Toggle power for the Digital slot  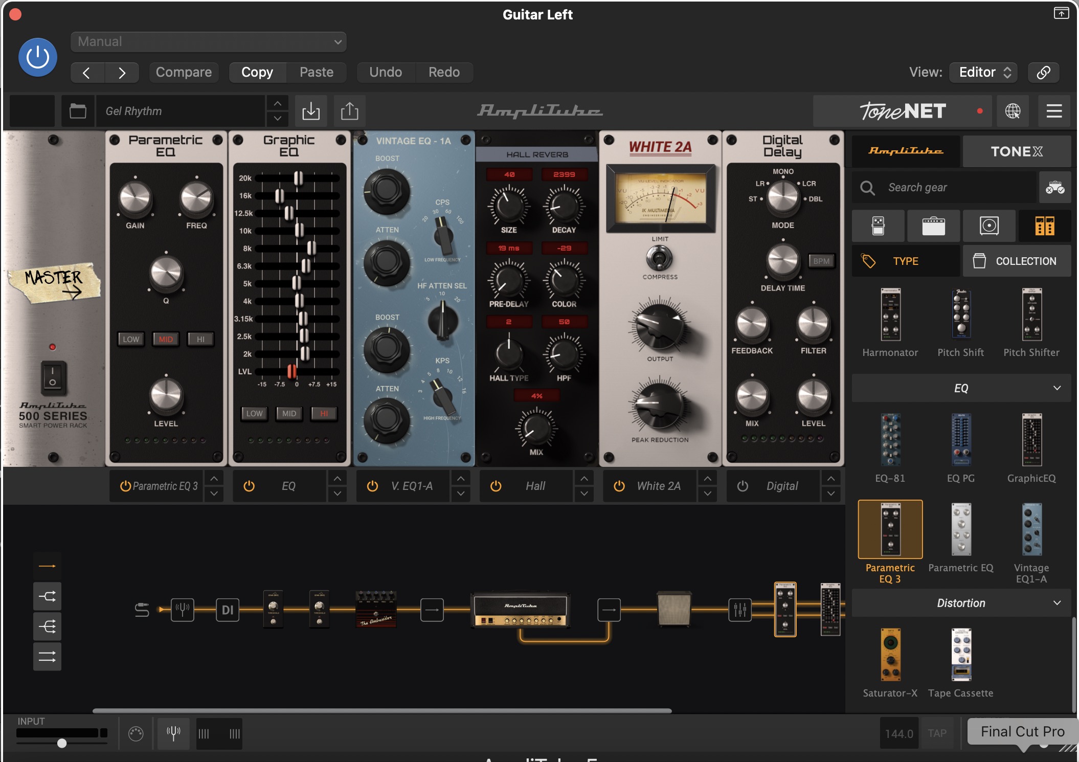click(x=743, y=486)
